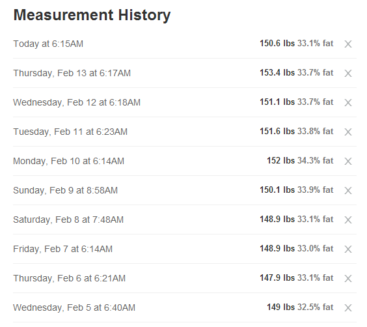The image size is (367, 327).
Task: Delete the Monday Feb 10 measurement
Action: (348, 161)
